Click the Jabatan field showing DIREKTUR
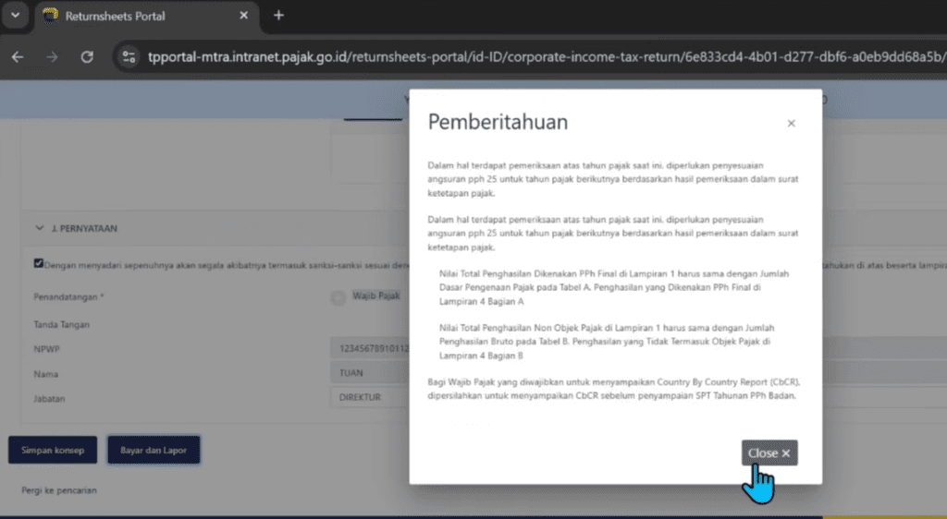 (x=370, y=398)
